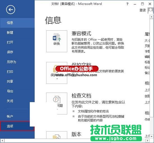The height and width of the screenshot is (143, 154).
Task: Open the Protect Document dropdown button
Action: 57,73
